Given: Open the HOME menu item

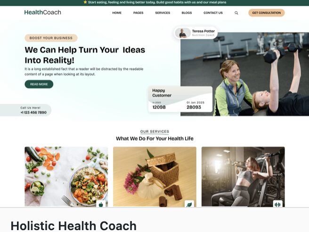Looking at the screenshot, I should click(x=117, y=13).
